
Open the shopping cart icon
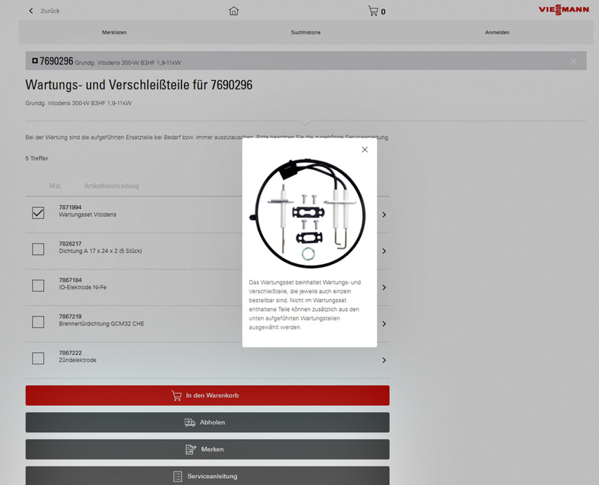point(373,11)
